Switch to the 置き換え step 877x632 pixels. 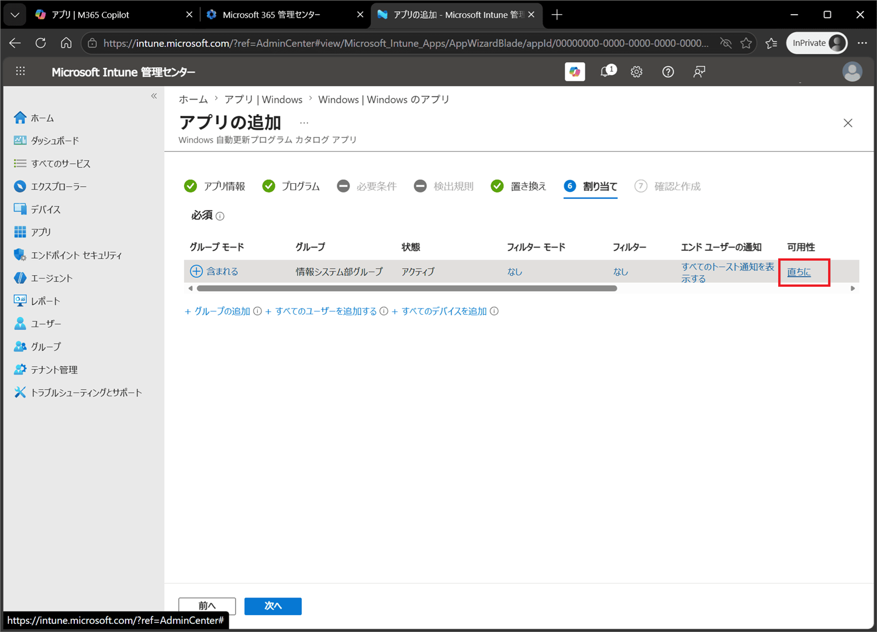[x=519, y=186]
